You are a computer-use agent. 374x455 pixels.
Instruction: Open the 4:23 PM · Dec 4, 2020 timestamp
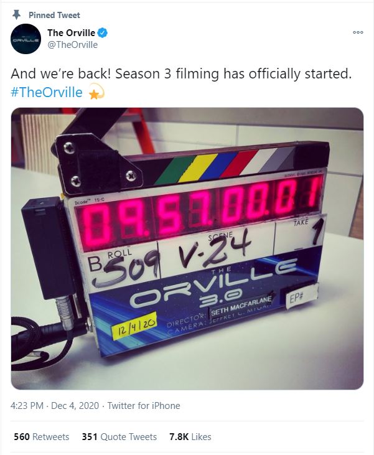(55, 405)
